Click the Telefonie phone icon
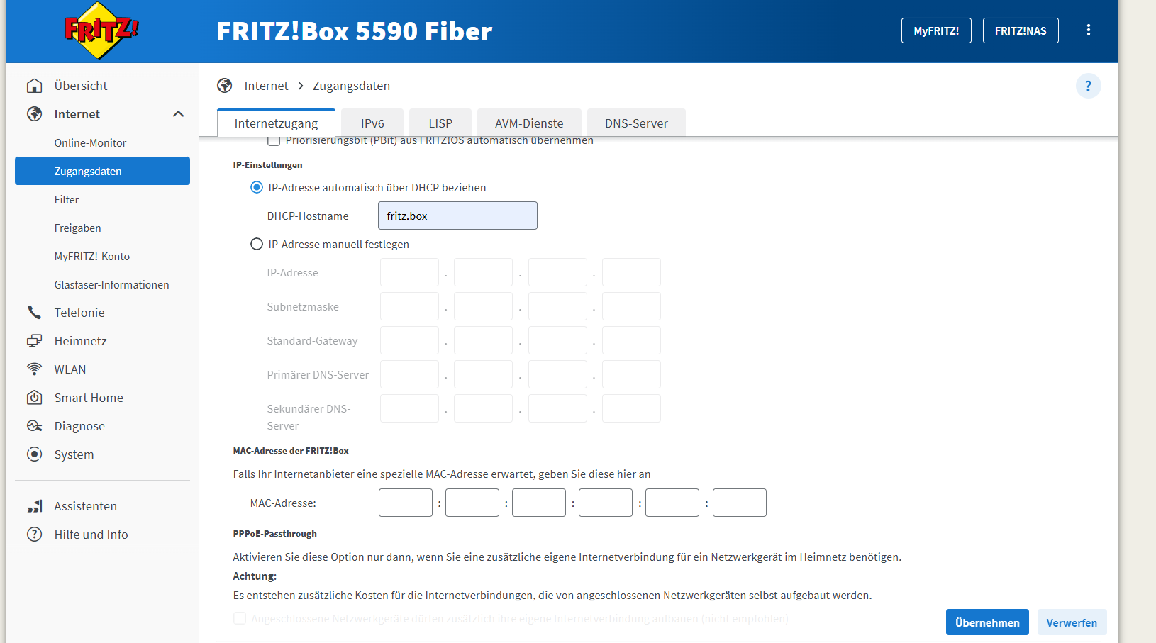 pyautogui.click(x=34, y=313)
